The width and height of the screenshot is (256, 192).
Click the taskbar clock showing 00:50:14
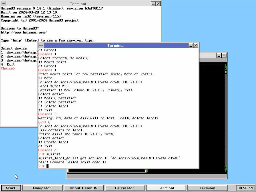tap(245, 188)
